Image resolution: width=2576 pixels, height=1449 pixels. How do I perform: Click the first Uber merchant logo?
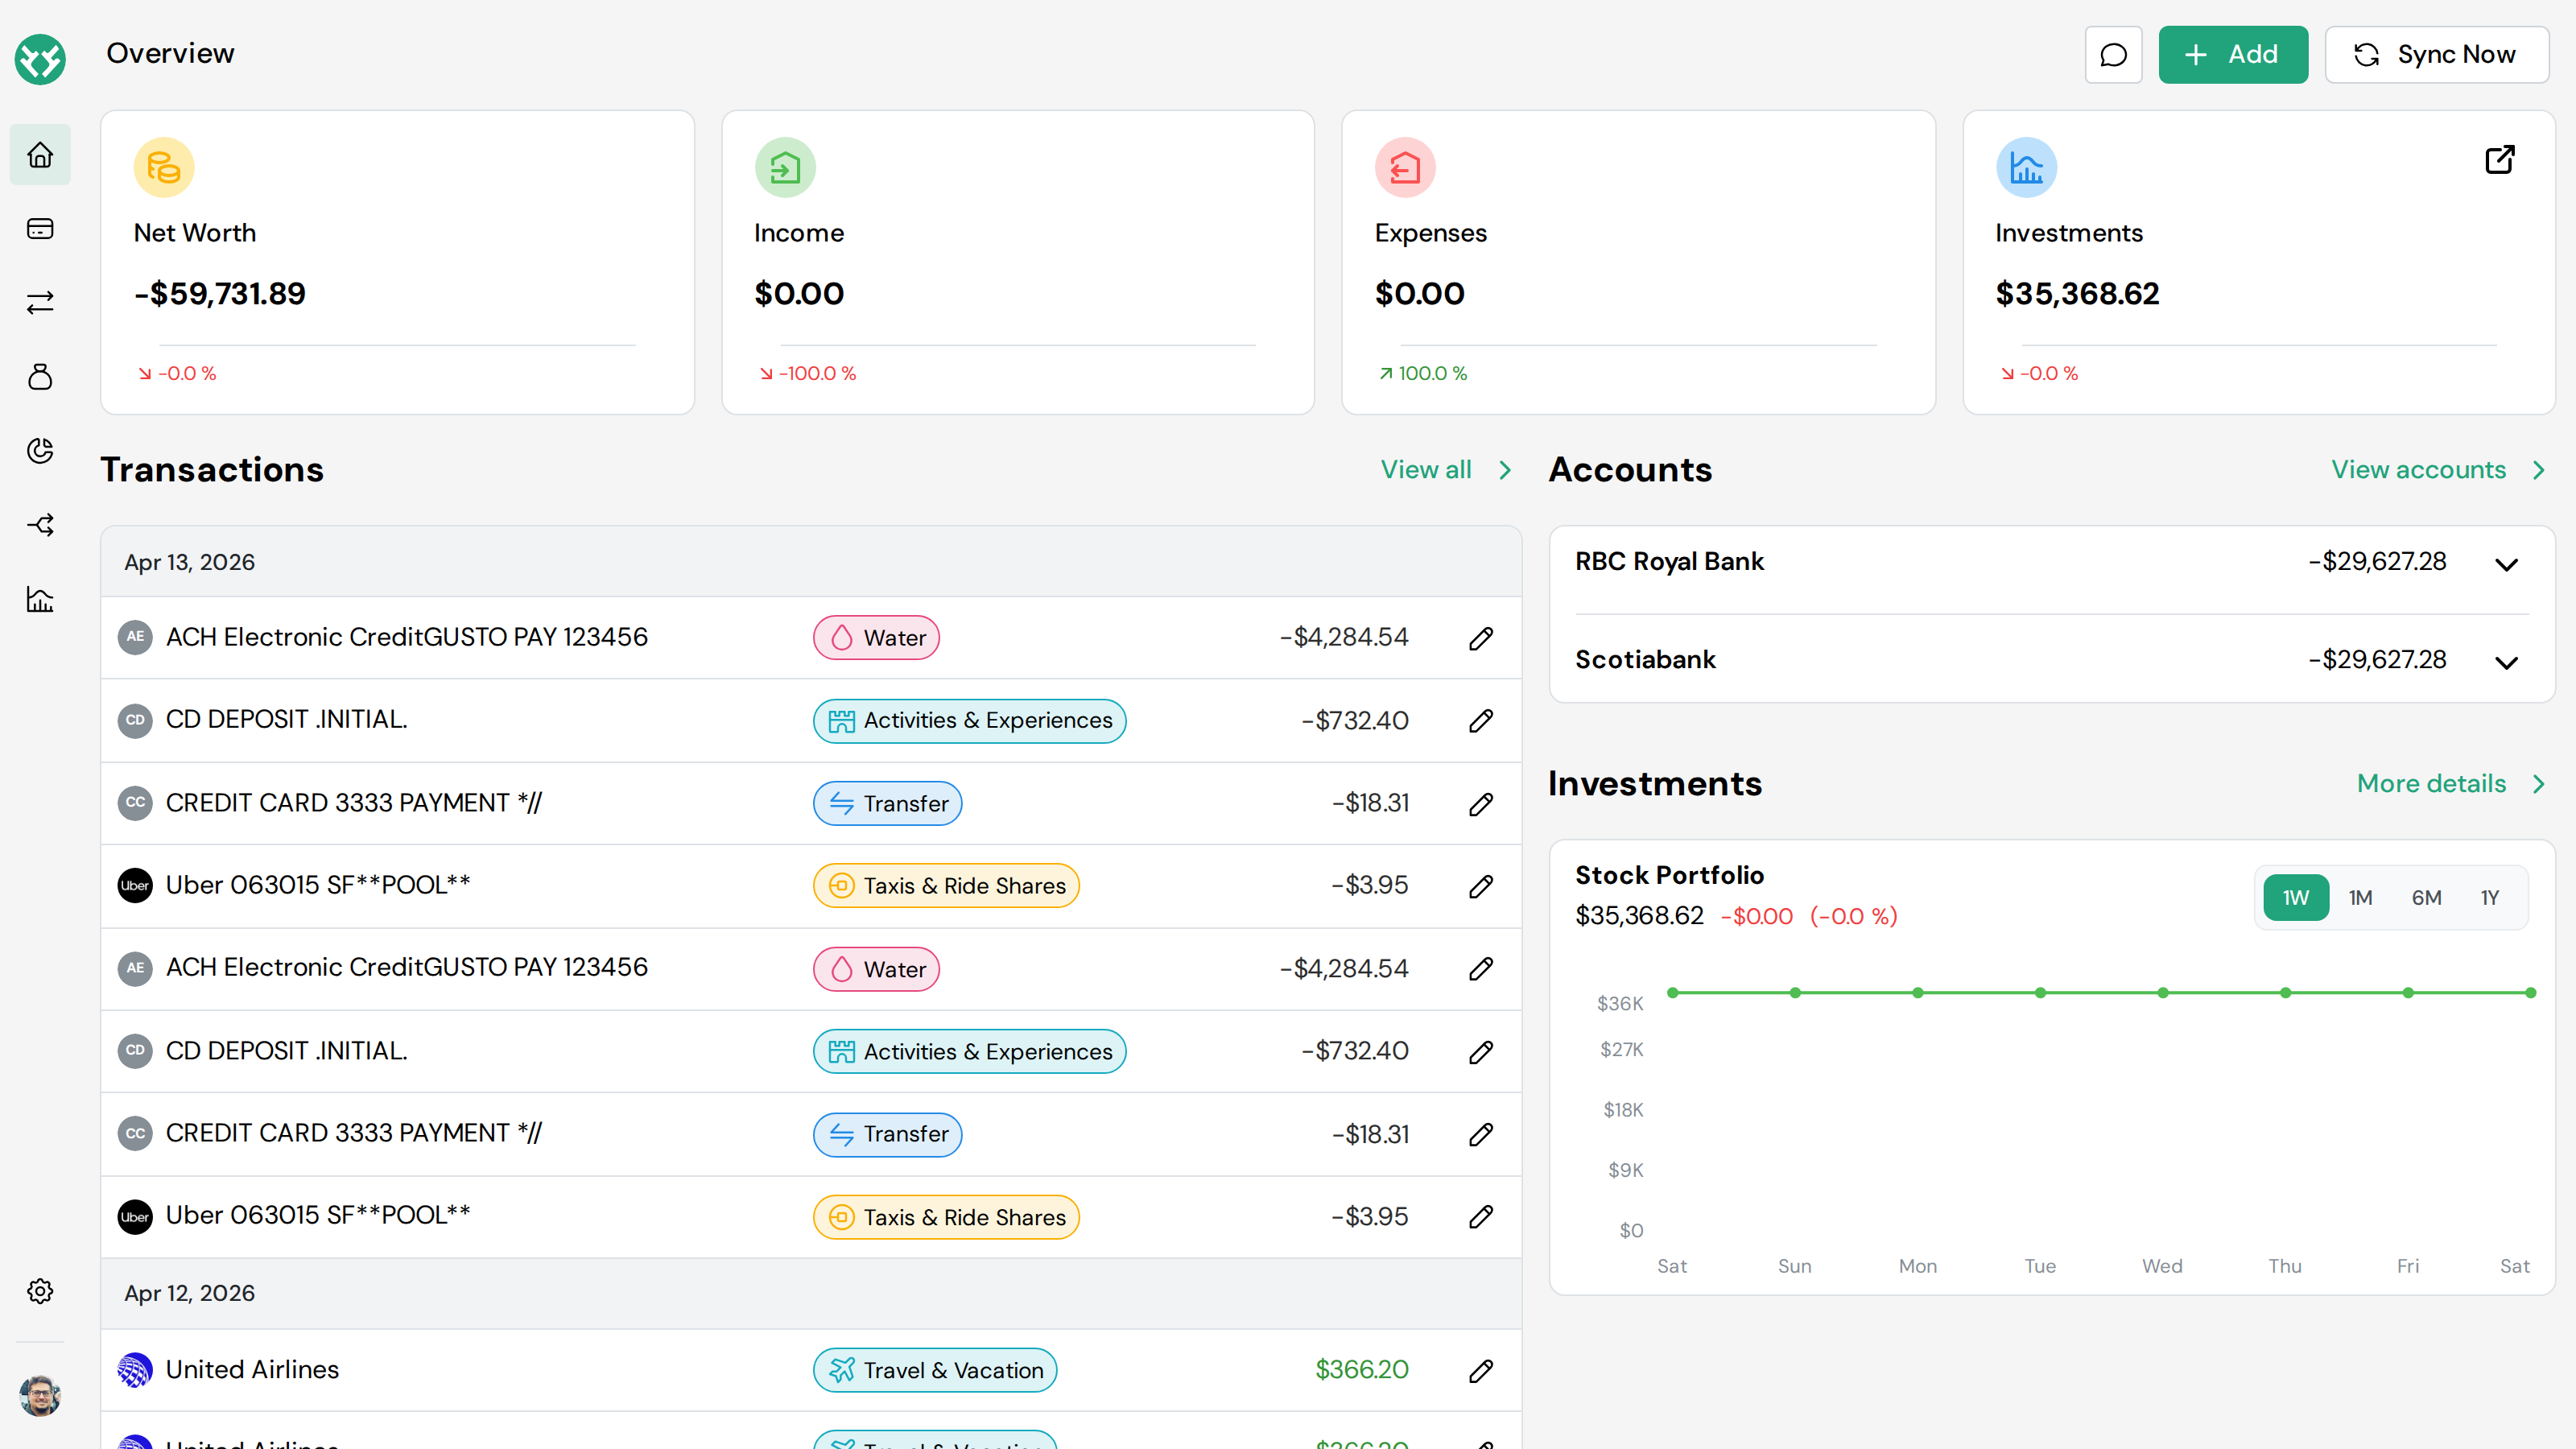[135, 886]
